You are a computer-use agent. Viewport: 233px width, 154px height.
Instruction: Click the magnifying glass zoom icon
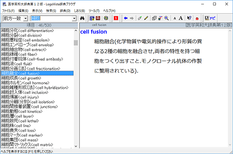[166, 18]
